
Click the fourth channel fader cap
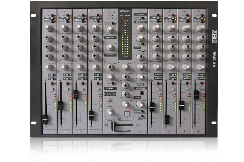(91, 115)
